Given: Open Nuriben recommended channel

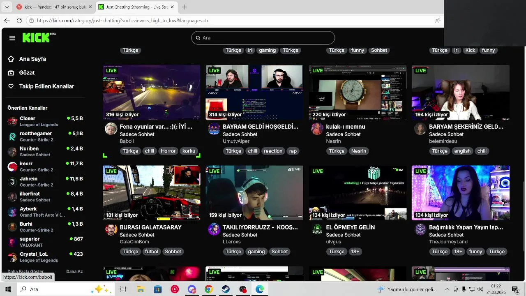Looking at the screenshot, I should click(x=45, y=151).
